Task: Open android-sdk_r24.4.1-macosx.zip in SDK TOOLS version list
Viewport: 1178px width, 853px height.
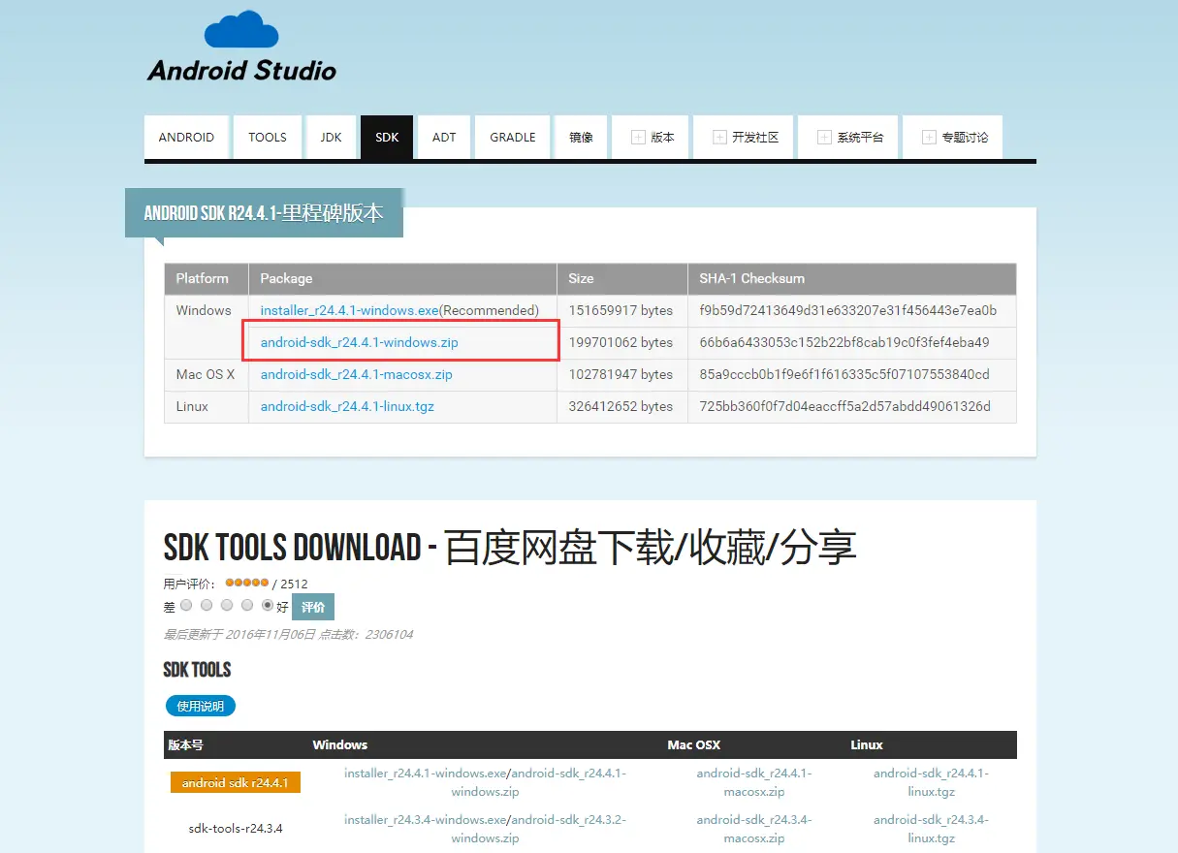Action: (754, 782)
